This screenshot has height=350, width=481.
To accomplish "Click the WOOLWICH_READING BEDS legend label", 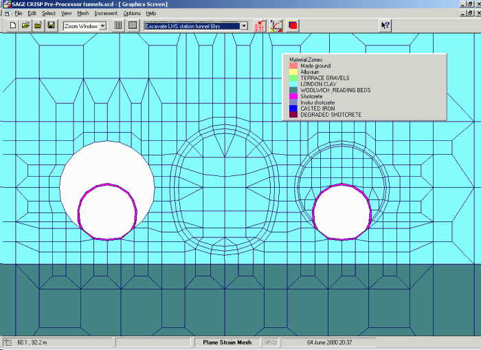I will tap(335, 90).
